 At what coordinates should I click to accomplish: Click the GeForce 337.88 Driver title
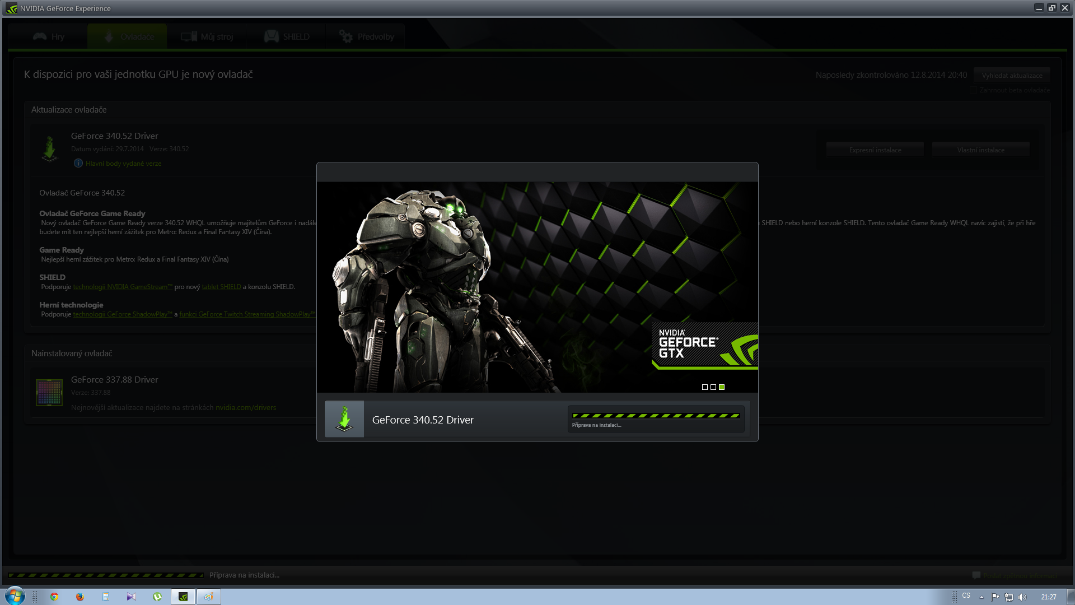pyautogui.click(x=115, y=380)
